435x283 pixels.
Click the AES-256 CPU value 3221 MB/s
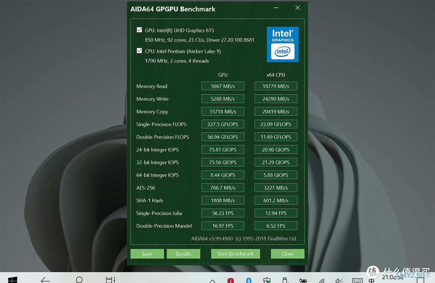point(276,188)
